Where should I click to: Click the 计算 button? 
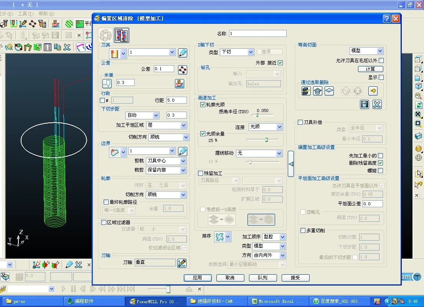pos(371,69)
